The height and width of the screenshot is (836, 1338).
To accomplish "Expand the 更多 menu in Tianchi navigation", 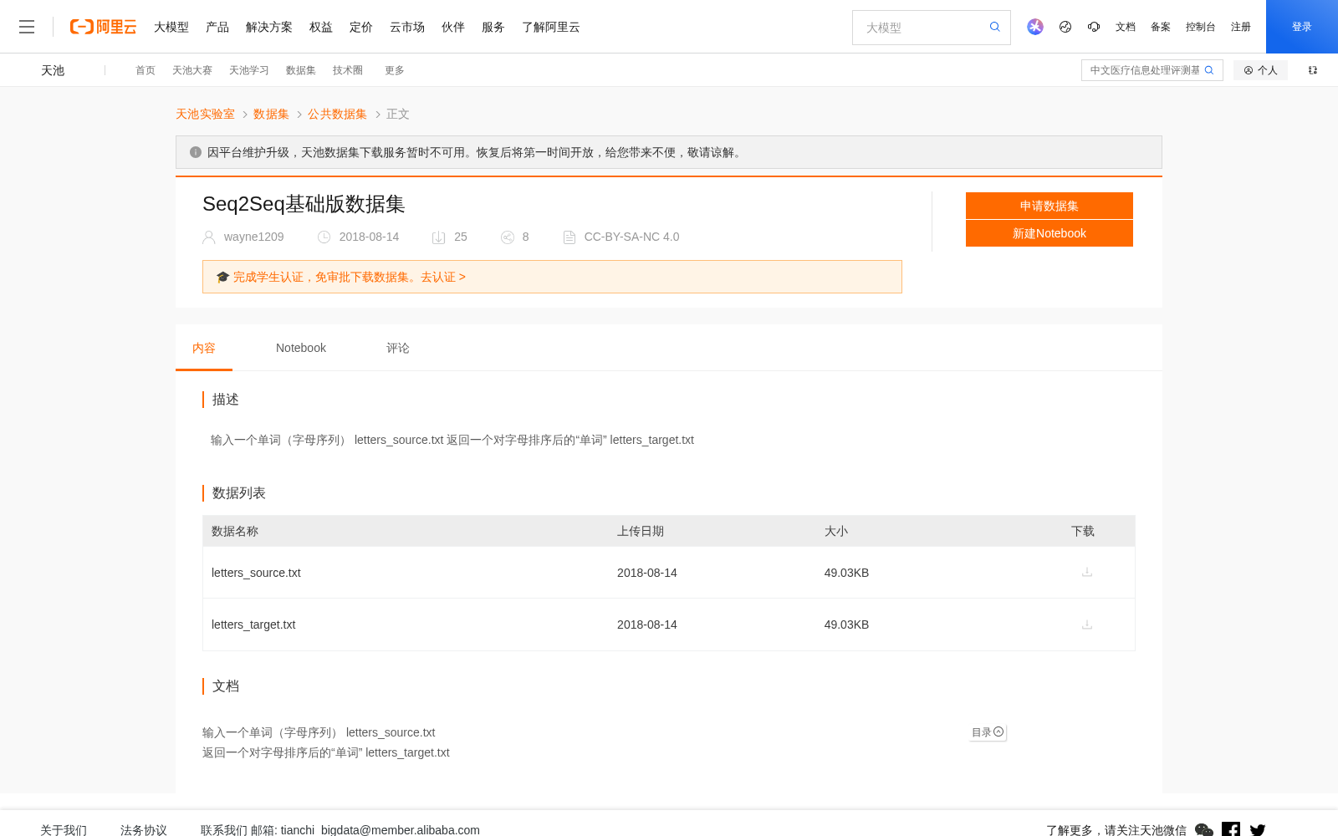I will click(395, 70).
